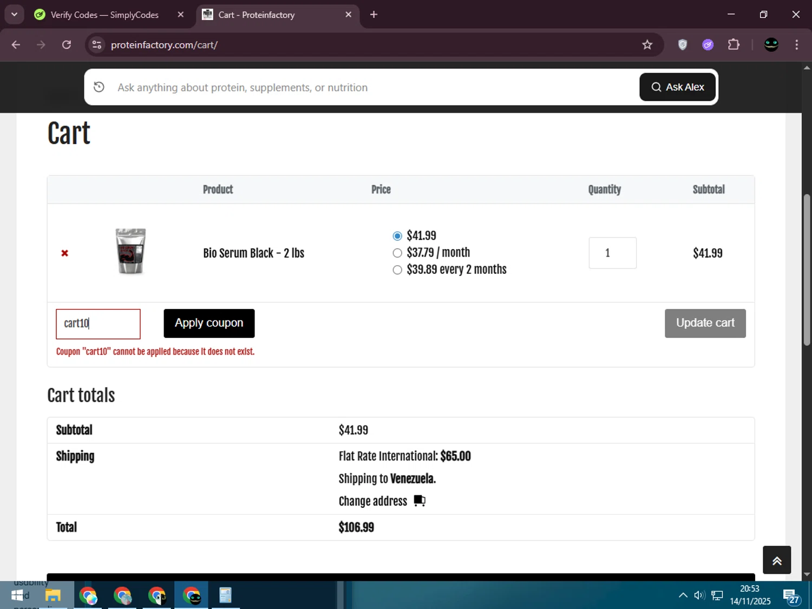Expand the tab search dropdown
Viewport: 812px width, 609px height.
point(15,15)
